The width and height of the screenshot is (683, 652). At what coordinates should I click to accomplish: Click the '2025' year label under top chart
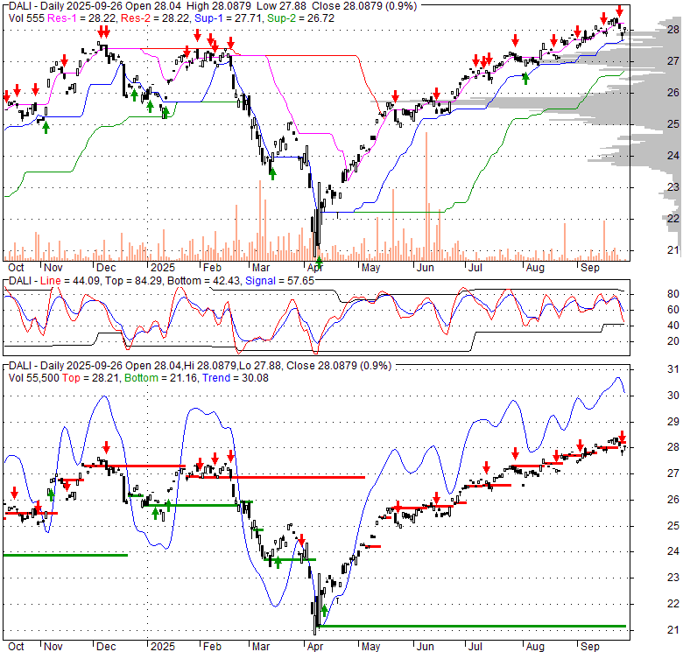(x=163, y=268)
